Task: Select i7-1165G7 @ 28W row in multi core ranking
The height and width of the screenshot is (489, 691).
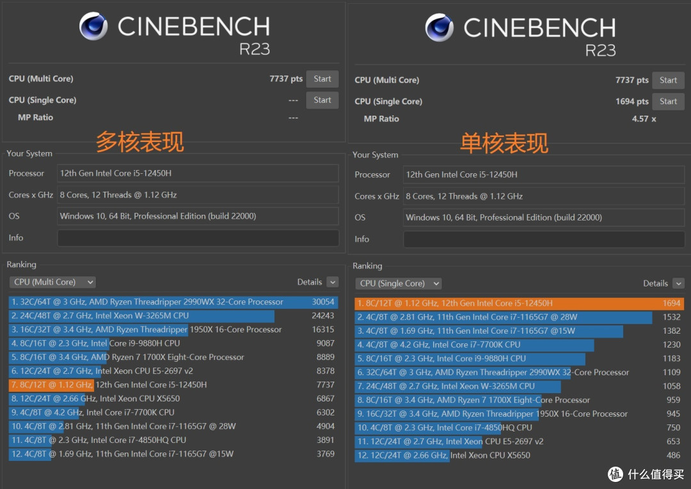Action: tap(173, 426)
